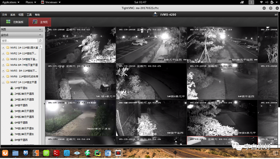
Task: Open the 系统 menu
Action: click(x=13, y=15)
